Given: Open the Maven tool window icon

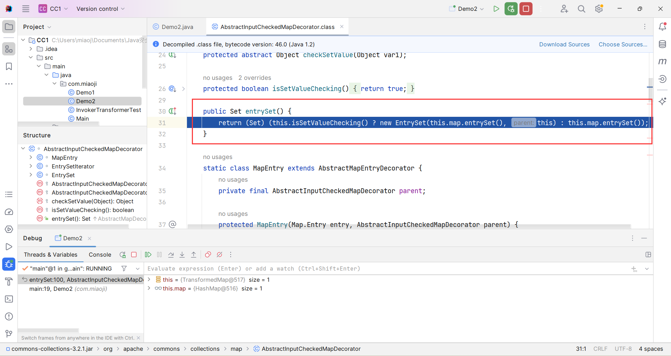Looking at the screenshot, I should coord(662,62).
